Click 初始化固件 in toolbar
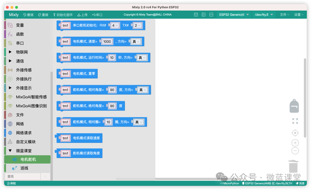This screenshot has width=311, height=190. [x=63, y=15]
